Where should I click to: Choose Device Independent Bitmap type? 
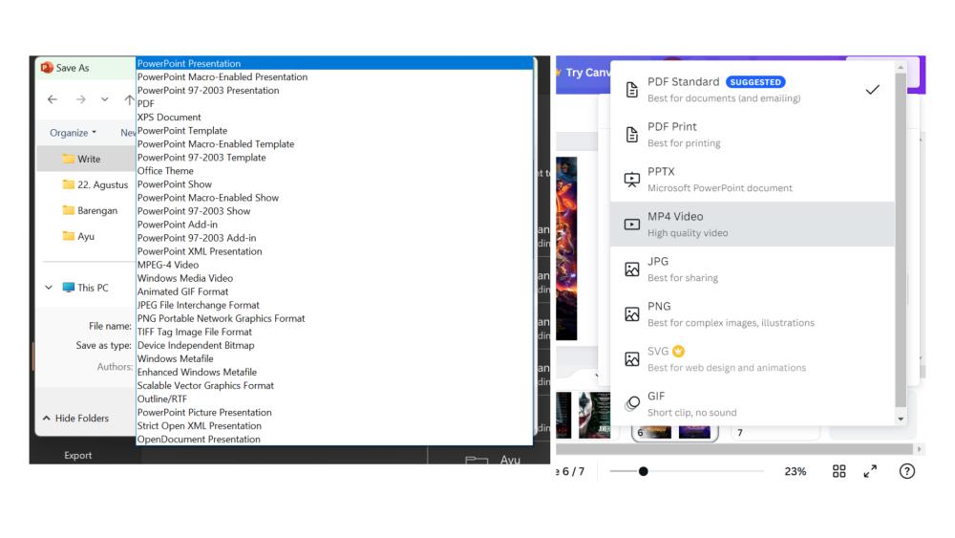tap(334, 345)
